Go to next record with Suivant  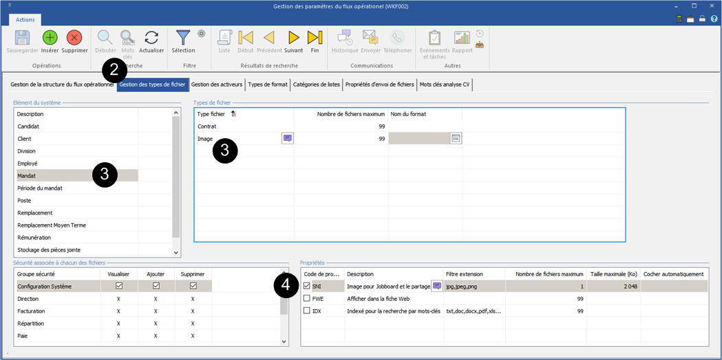tap(293, 38)
